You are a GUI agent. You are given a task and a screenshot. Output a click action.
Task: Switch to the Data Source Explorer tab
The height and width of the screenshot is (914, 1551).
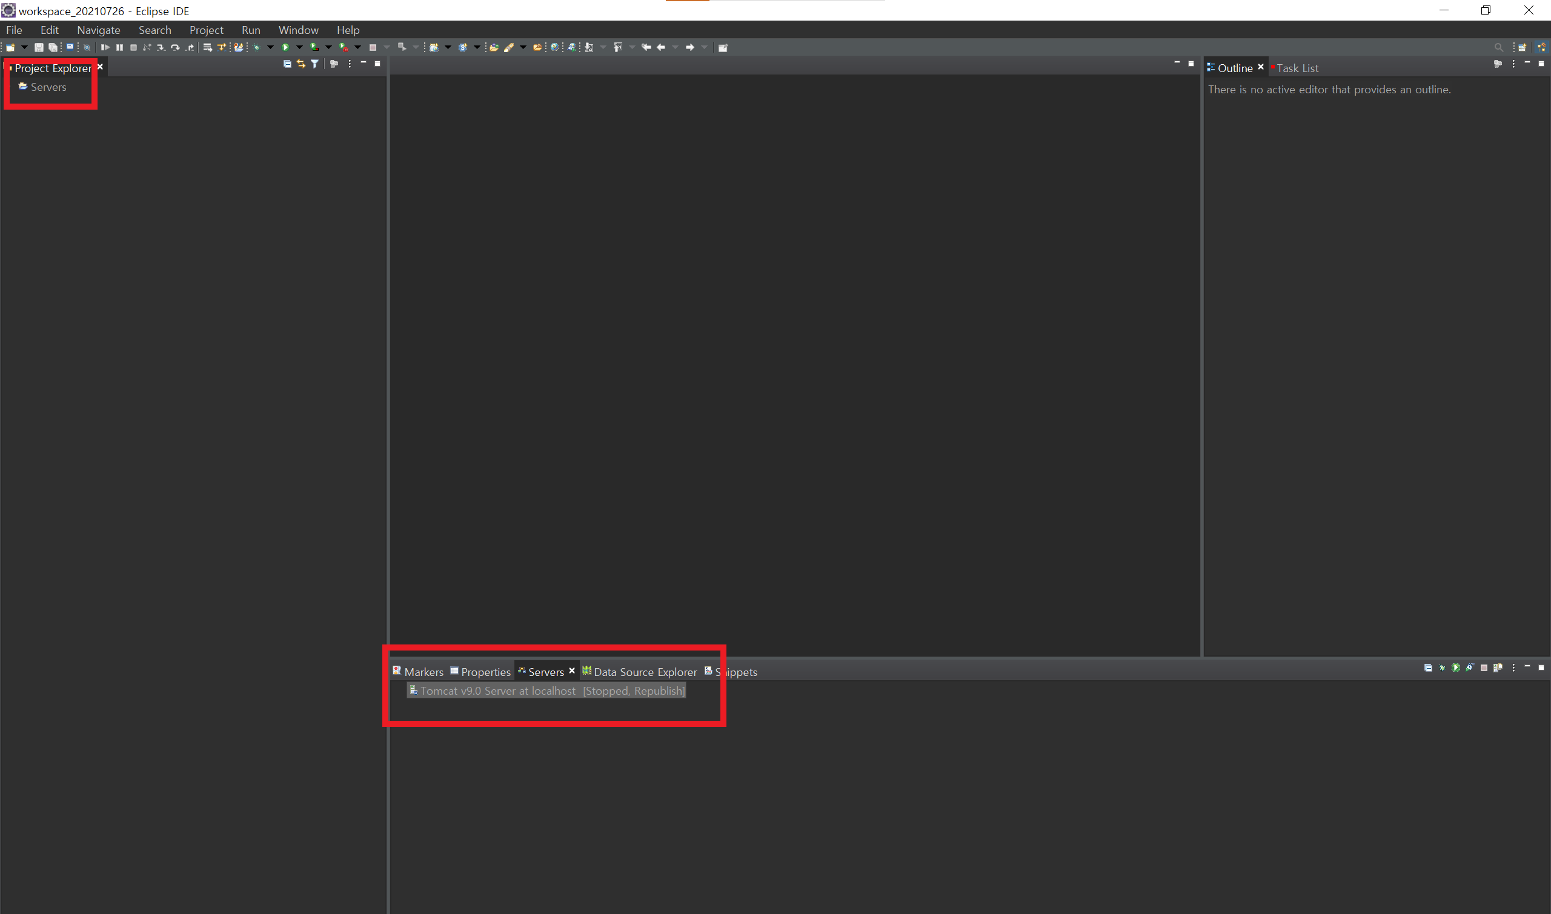pos(644,672)
